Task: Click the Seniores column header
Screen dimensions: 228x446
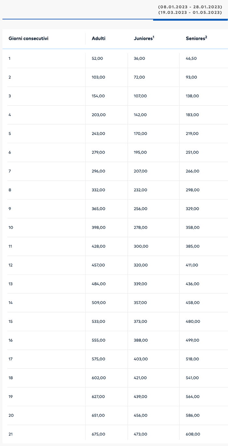Action: (195, 38)
